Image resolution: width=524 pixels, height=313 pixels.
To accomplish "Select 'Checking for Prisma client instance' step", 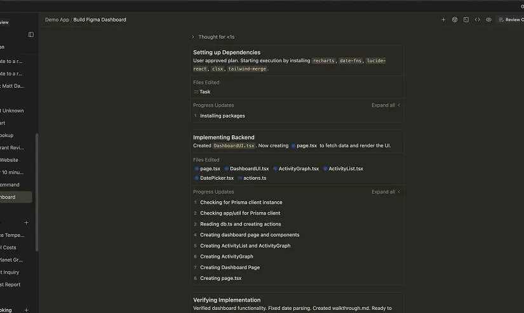I will tap(241, 203).
